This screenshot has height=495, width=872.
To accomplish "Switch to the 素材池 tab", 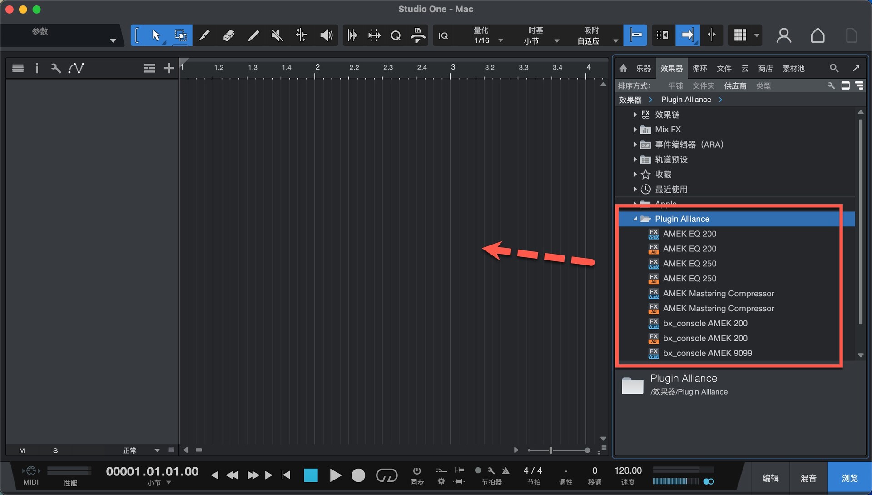I will pyautogui.click(x=793, y=68).
